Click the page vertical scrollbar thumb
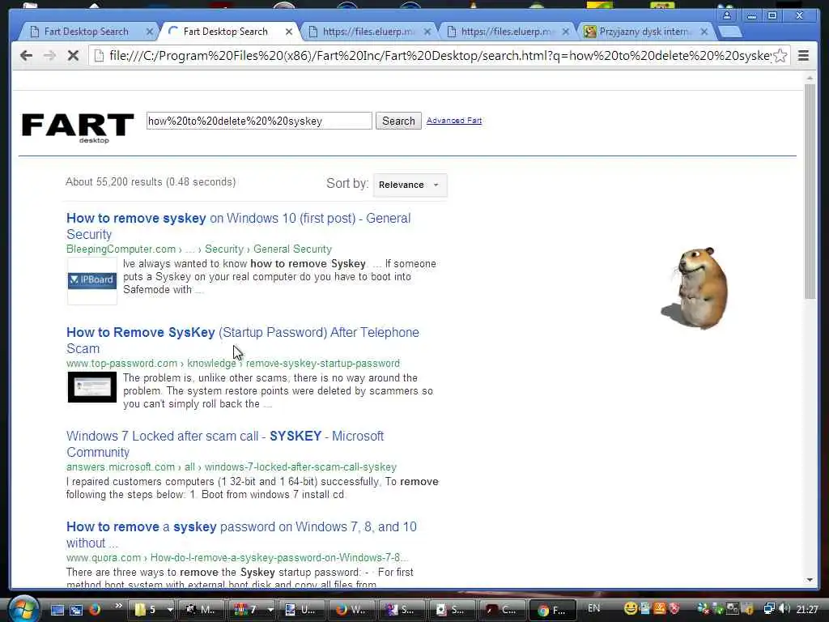This screenshot has height=622, width=829. click(810, 190)
